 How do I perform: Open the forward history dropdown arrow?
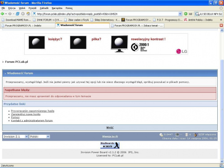point(13,14)
